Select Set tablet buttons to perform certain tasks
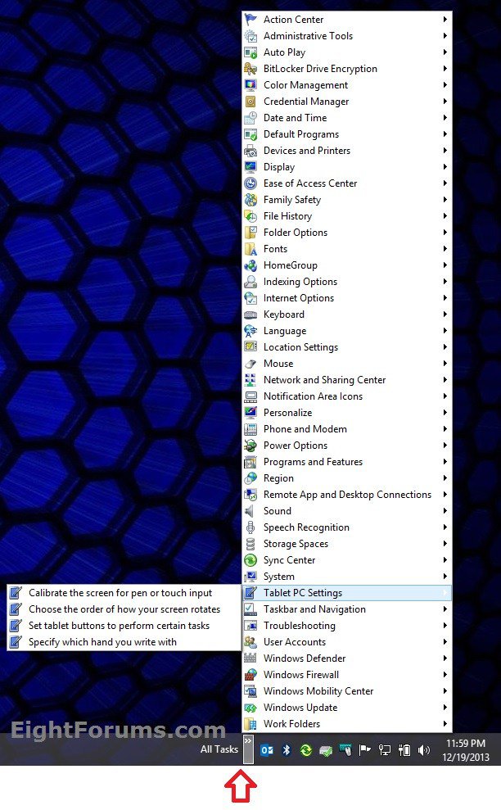This screenshot has width=501, height=810. [x=124, y=626]
